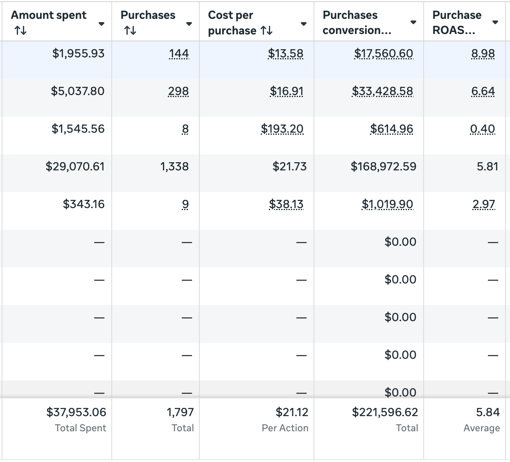Click the $17,560.60 conversion value link
This screenshot has width=510, height=462.
coord(384,54)
